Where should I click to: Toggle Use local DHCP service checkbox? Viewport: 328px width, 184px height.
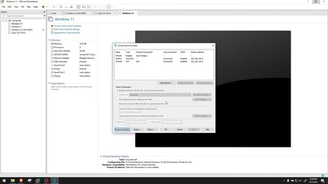(117, 116)
